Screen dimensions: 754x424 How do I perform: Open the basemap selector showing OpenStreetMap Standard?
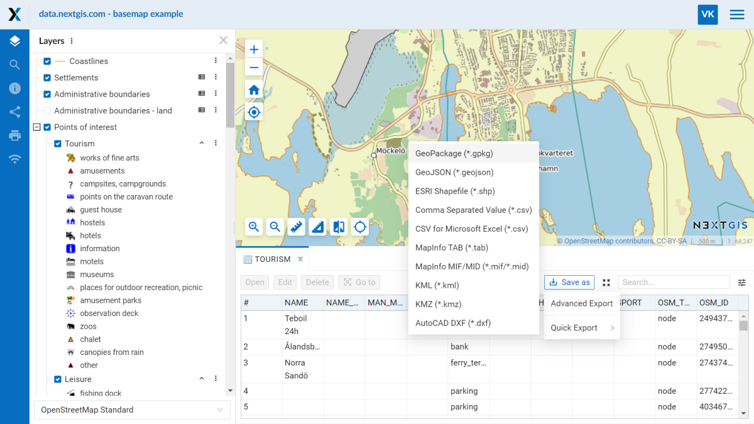tap(132, 410)
